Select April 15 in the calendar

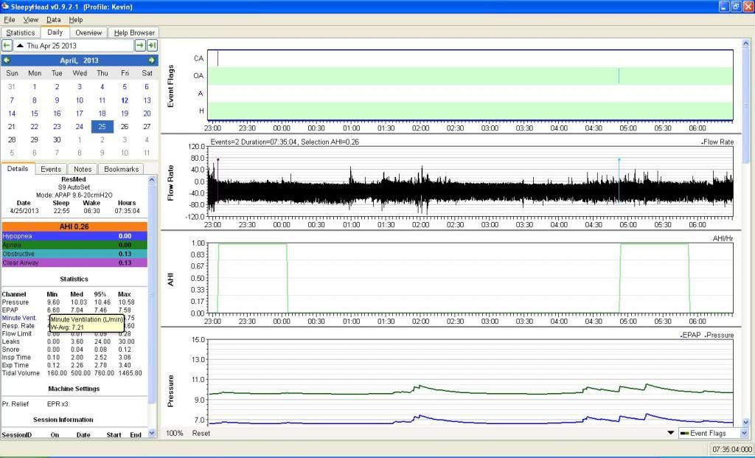click(34, 114)
